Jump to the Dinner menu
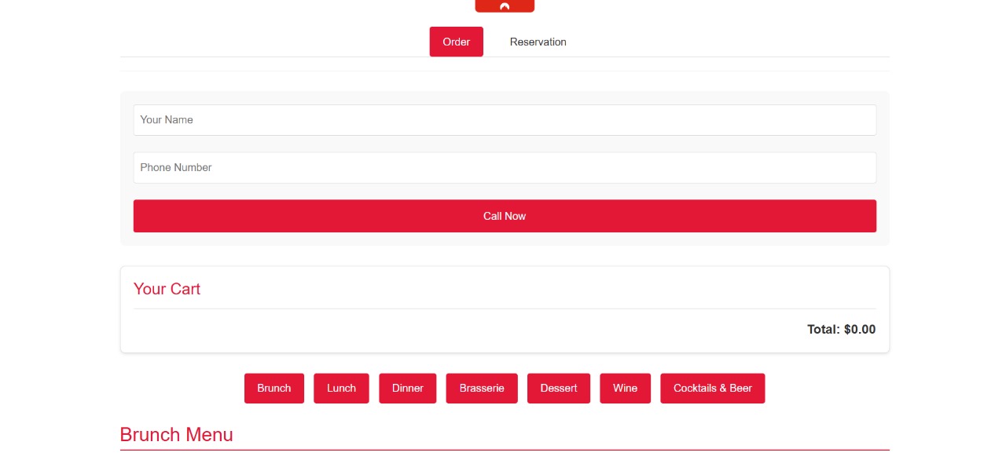 407,389
